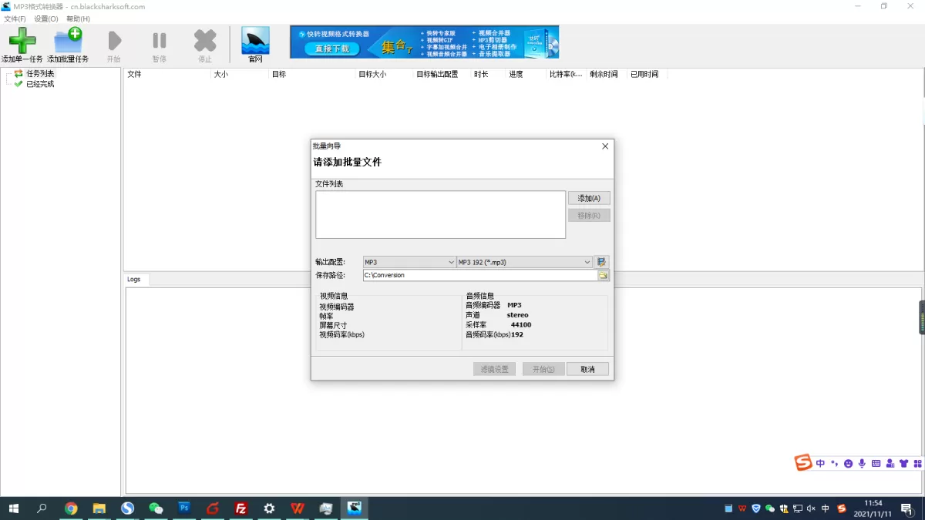Click the Sogou microphone voice input icon
The height and width of the screenshot is (520, 925).
862,464
